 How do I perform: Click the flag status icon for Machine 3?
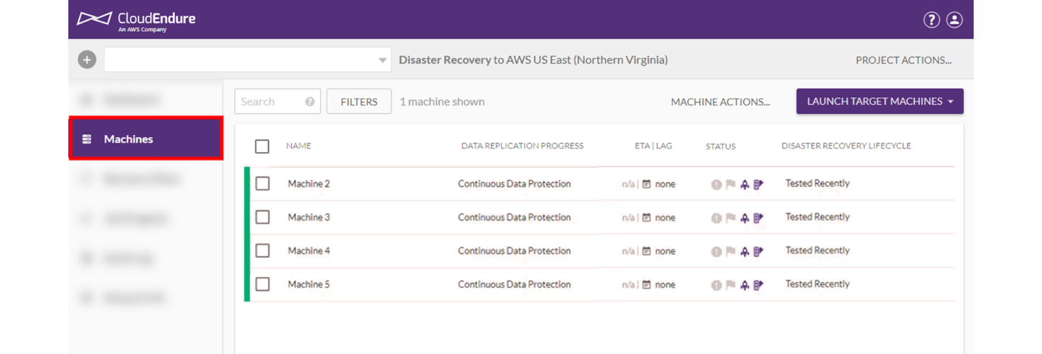click(730, 218)
